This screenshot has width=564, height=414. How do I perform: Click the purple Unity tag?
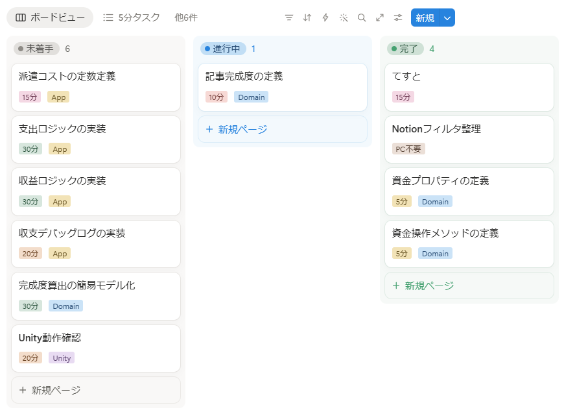click(x=62, y=358)
